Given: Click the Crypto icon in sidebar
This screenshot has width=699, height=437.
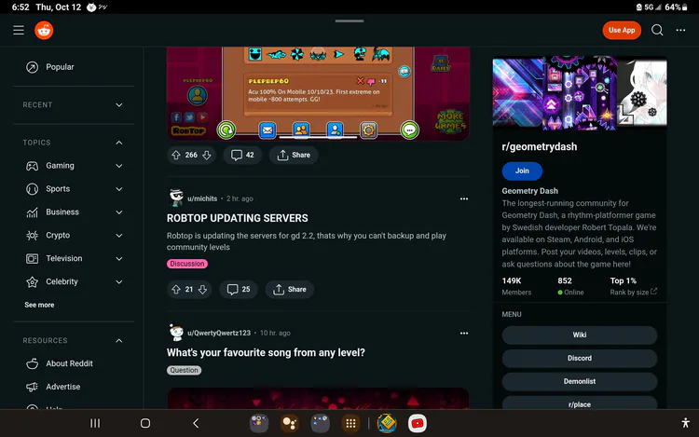Looking at the screenshot, I should tap(32, 235).
